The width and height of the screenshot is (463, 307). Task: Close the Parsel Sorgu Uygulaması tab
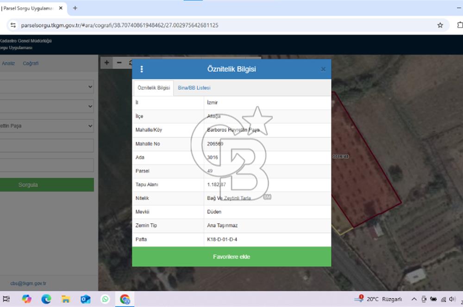[61, 8]
